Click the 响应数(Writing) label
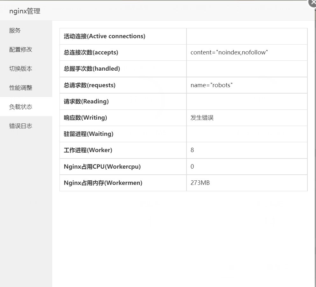Image resolution: width=316 pixels, height=287 pixels. [85, 118]
